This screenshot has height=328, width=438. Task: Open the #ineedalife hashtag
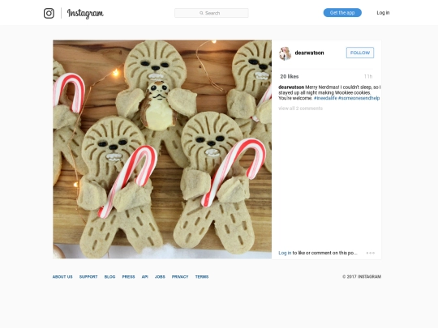pos(325,98)
